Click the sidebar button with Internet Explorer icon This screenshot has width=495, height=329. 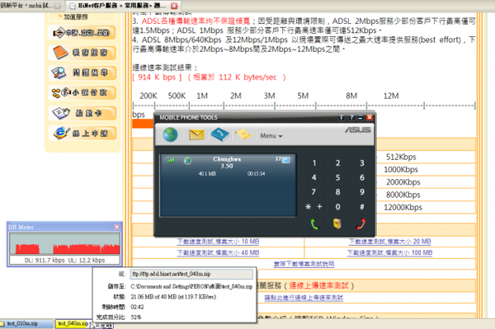[x=82, y=134]
